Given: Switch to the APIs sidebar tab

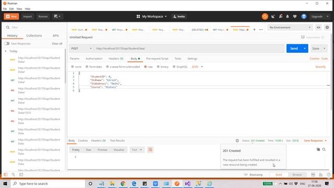Looking at the screenshot, I should 56,36.
